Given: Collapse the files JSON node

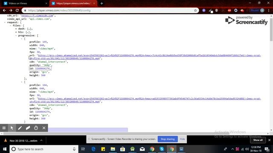Looking at the screenshot, I should (10, 25).
